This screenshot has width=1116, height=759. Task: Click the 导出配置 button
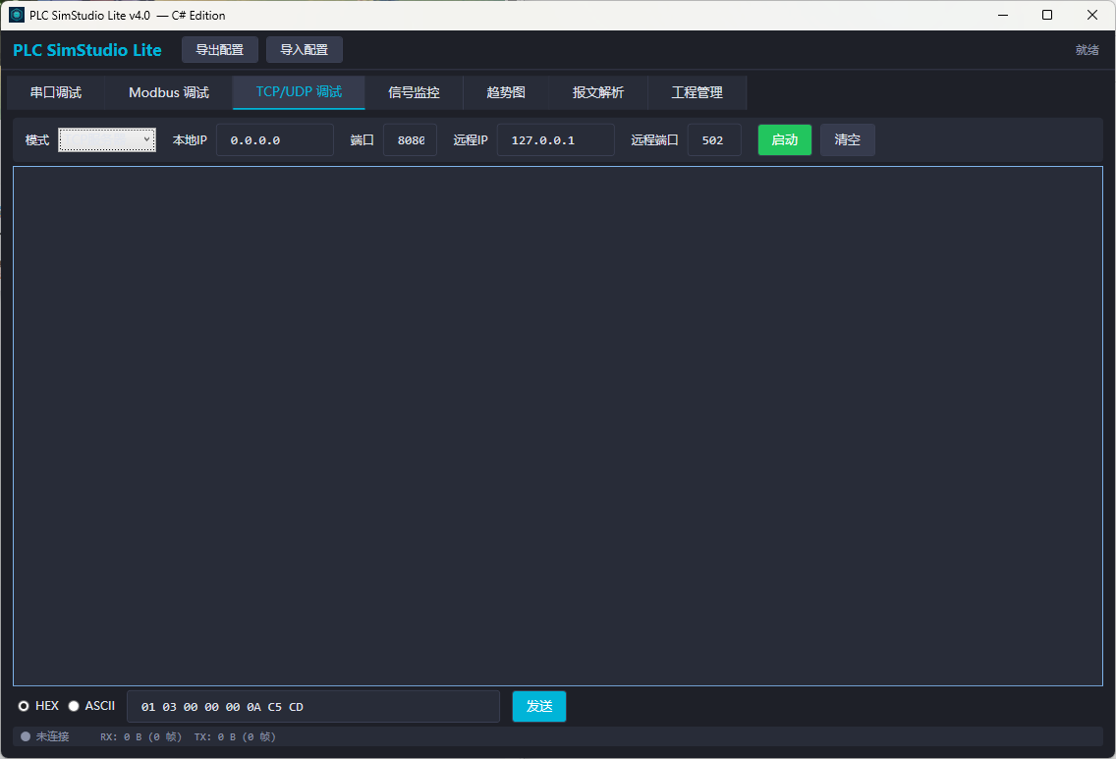(220, 50)
